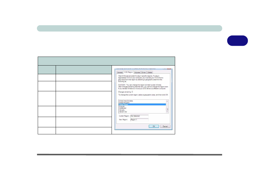Screen dimensions: 259x182
Task: Pick Uzbekistan in the country list
Action: 142,108
